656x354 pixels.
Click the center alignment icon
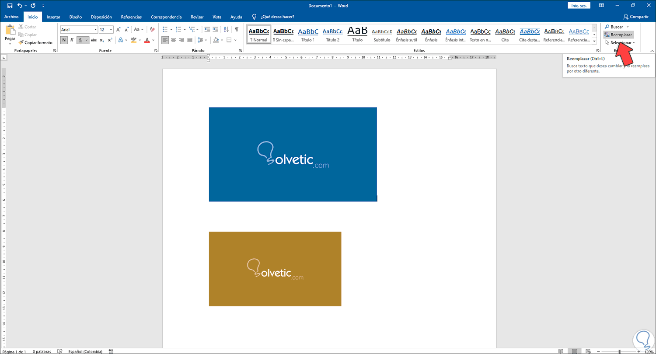pos(173,40)
